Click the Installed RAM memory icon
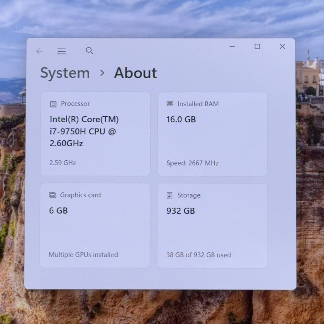The height and width of the screenshot is (324, 324). (x=170, y=104)
